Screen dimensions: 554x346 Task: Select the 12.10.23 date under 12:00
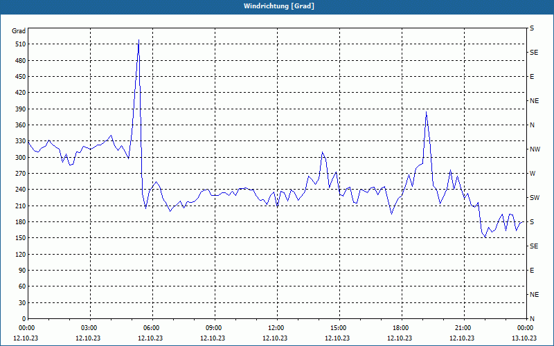275,338
